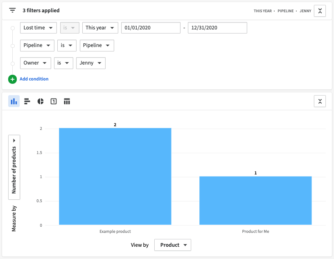Click the PIPELINE filter summary tag
The height and width of the screenshot is (259, 334).
[285, 11]
